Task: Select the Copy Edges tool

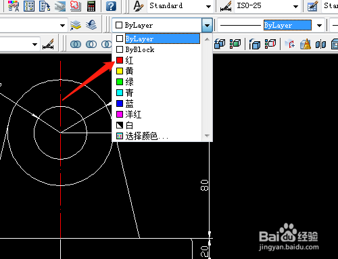Action: [x=255, y=44]
